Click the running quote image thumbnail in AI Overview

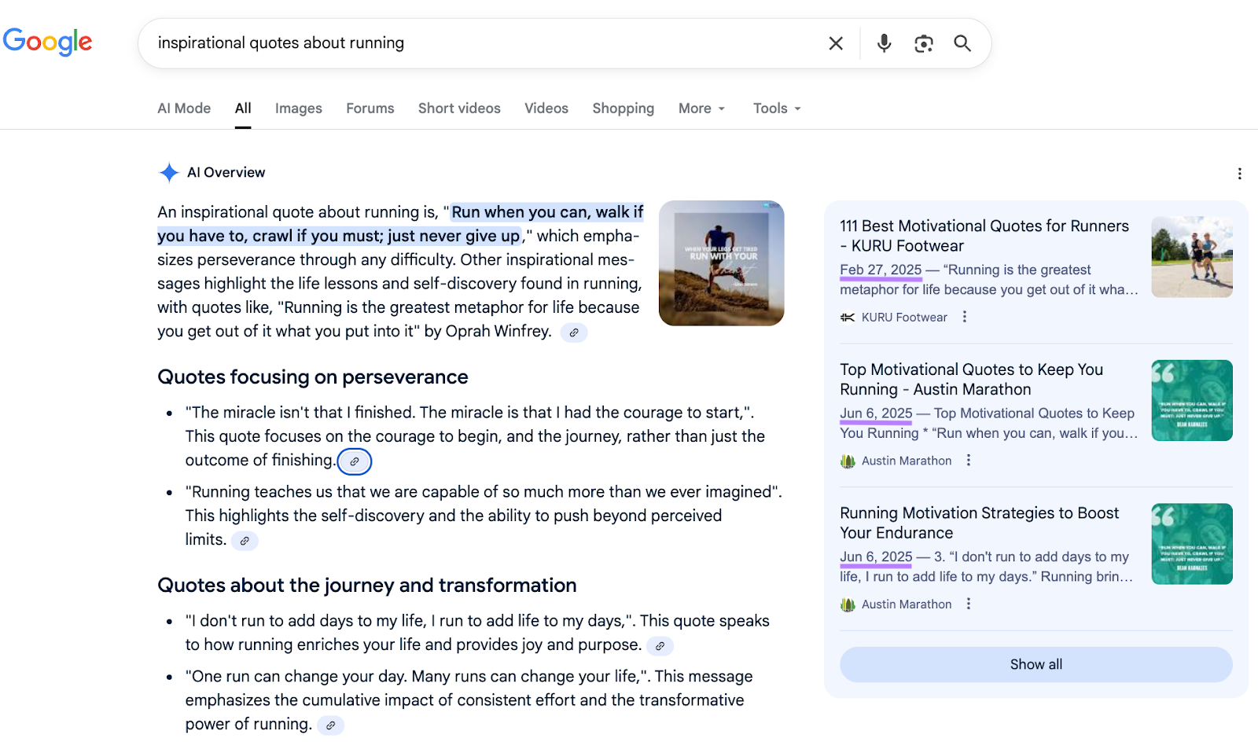coord(721,263)
